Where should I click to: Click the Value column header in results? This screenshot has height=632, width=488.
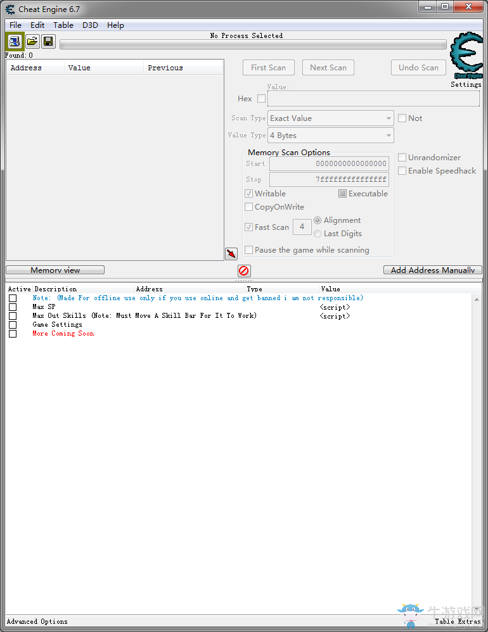click(104, 68)
